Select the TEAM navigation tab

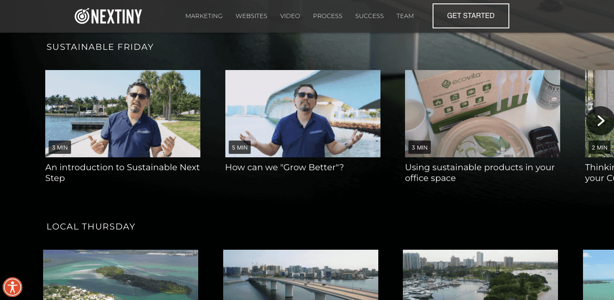coord(405,16)
